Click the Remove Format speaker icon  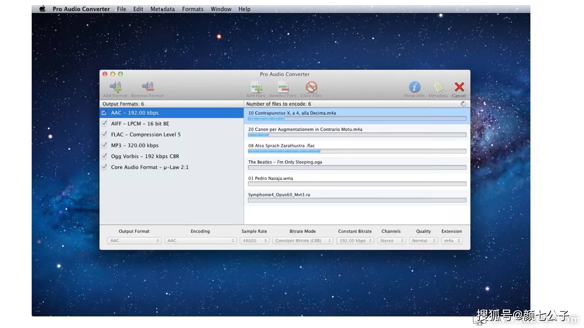(148, 87)
